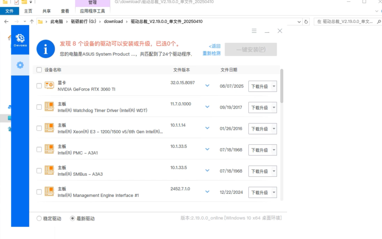Viewport: 382px width, 239px height.
Task: Go up one folder level in Explorer
Action: tap(32, 22)
